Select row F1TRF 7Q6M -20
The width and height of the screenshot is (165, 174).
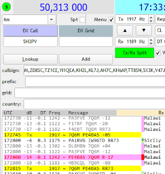coord(72,124)
